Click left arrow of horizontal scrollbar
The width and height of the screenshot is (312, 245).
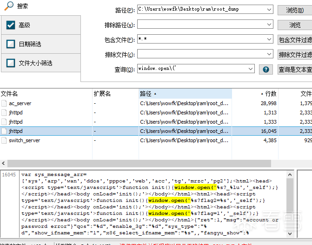point(3,163)
